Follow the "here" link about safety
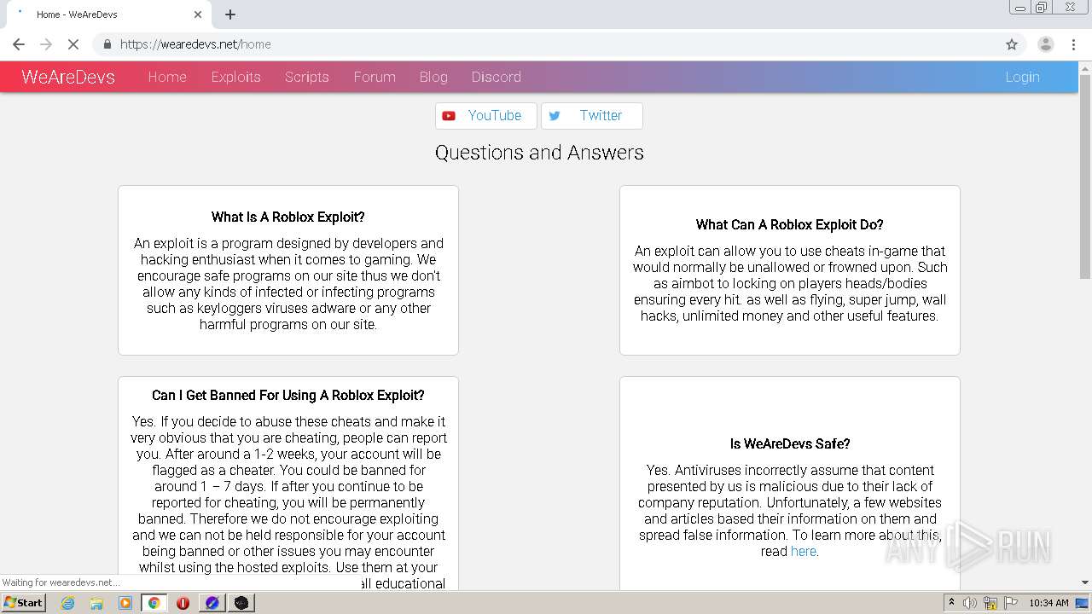Screen dimensions: 1092x614 (x=803, y=551)
